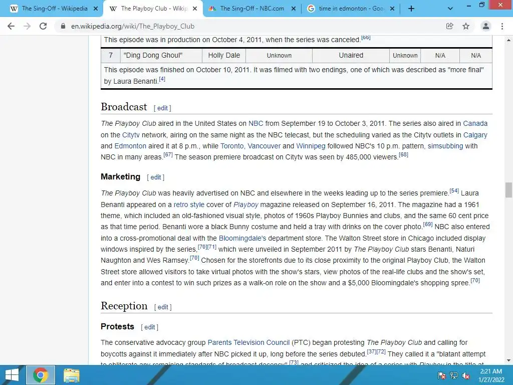Open the Winnipeg link
This screenshot has height=385, width=513.
(311, 146)
